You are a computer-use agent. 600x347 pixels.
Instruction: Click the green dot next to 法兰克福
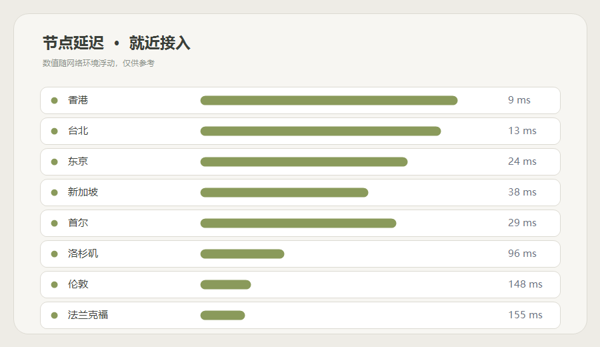(55, 315)
